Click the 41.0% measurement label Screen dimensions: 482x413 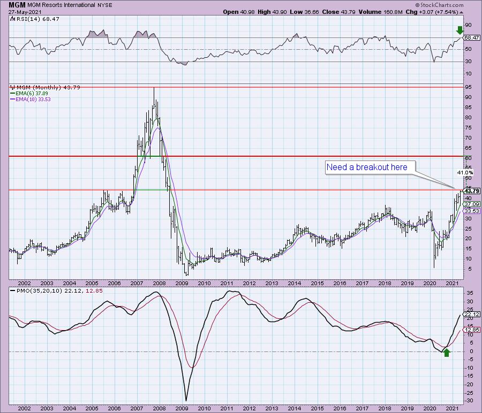pos(465,173)
